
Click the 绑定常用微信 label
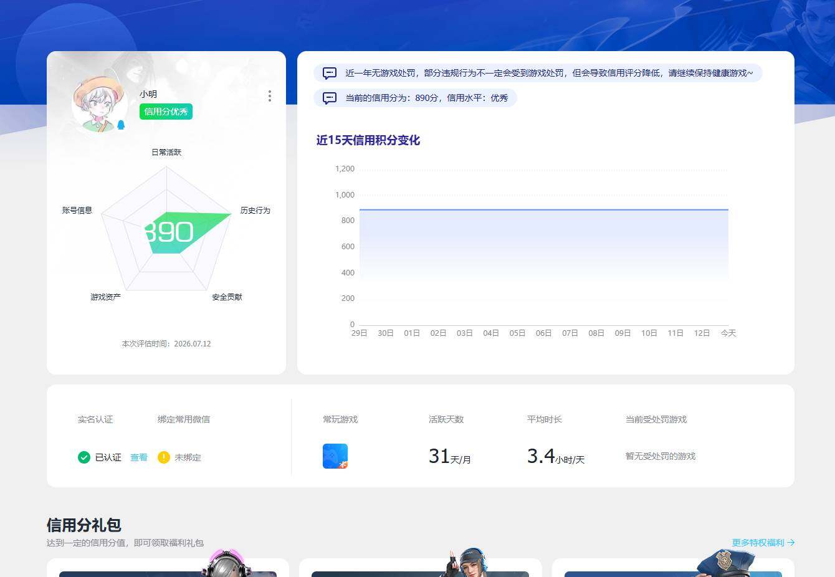pos(184,419)
